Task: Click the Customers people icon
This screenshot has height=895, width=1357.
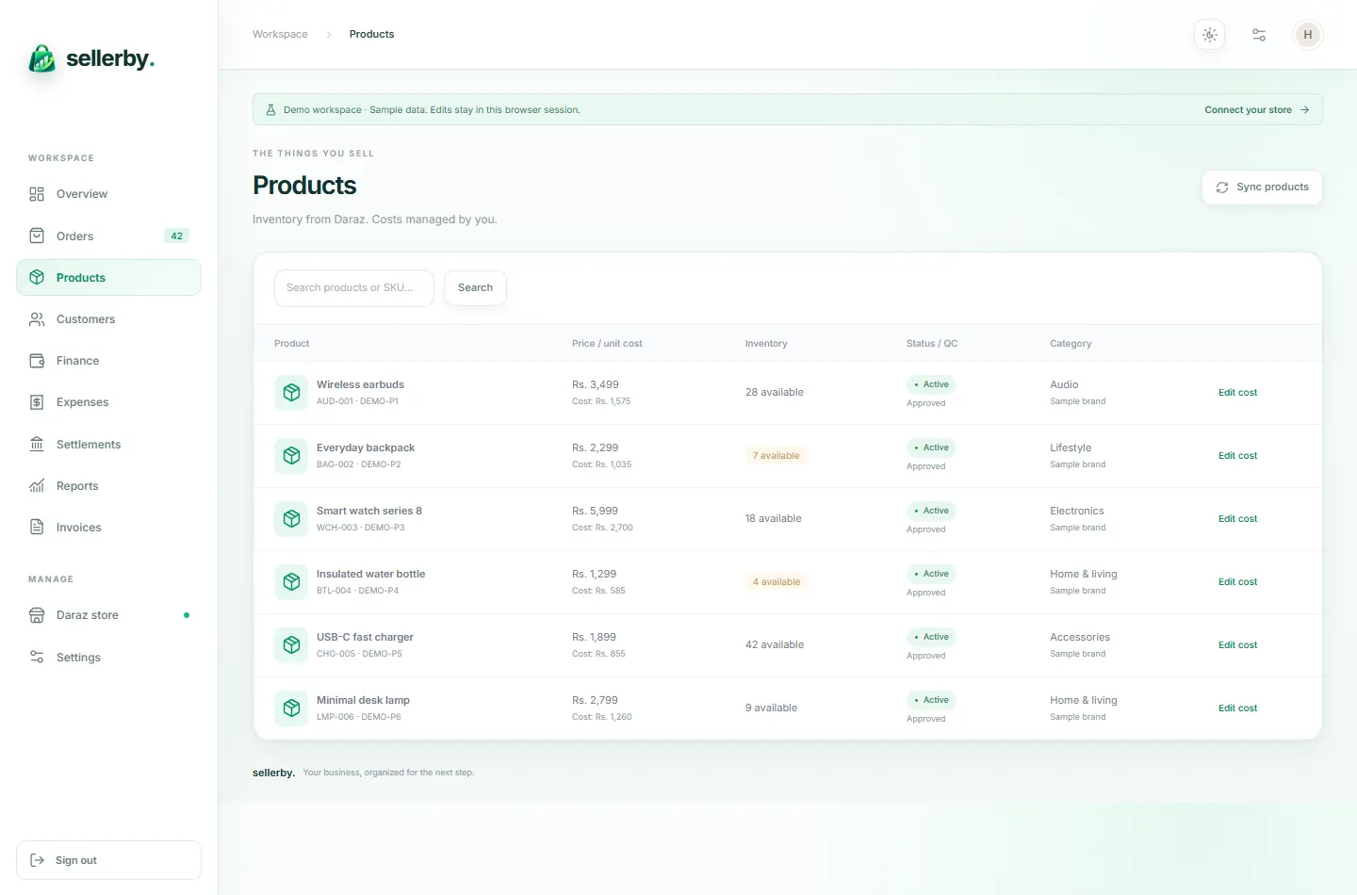Action: (37, 319)
